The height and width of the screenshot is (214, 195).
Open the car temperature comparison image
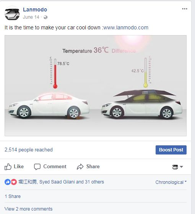96,85
